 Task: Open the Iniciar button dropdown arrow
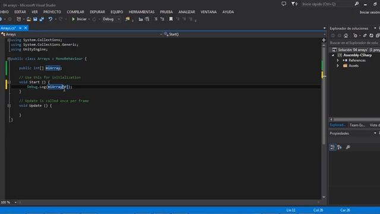89,19
